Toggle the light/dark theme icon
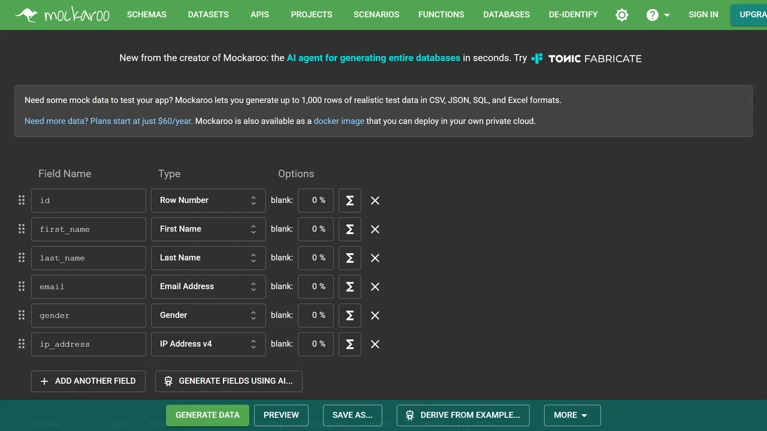 622,15
